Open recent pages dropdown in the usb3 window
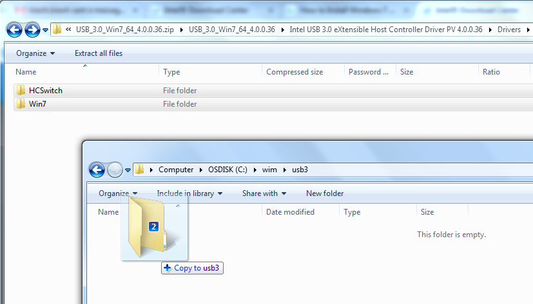Image resolution: width=533 pixels, height=304 pixels. coord(128,170)
